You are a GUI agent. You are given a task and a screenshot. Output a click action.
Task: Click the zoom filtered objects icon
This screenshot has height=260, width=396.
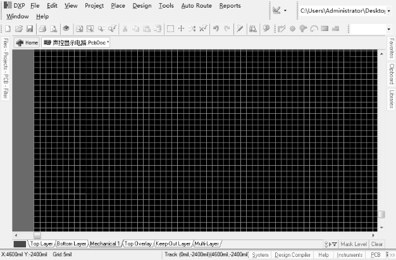[x=113, y=28]
